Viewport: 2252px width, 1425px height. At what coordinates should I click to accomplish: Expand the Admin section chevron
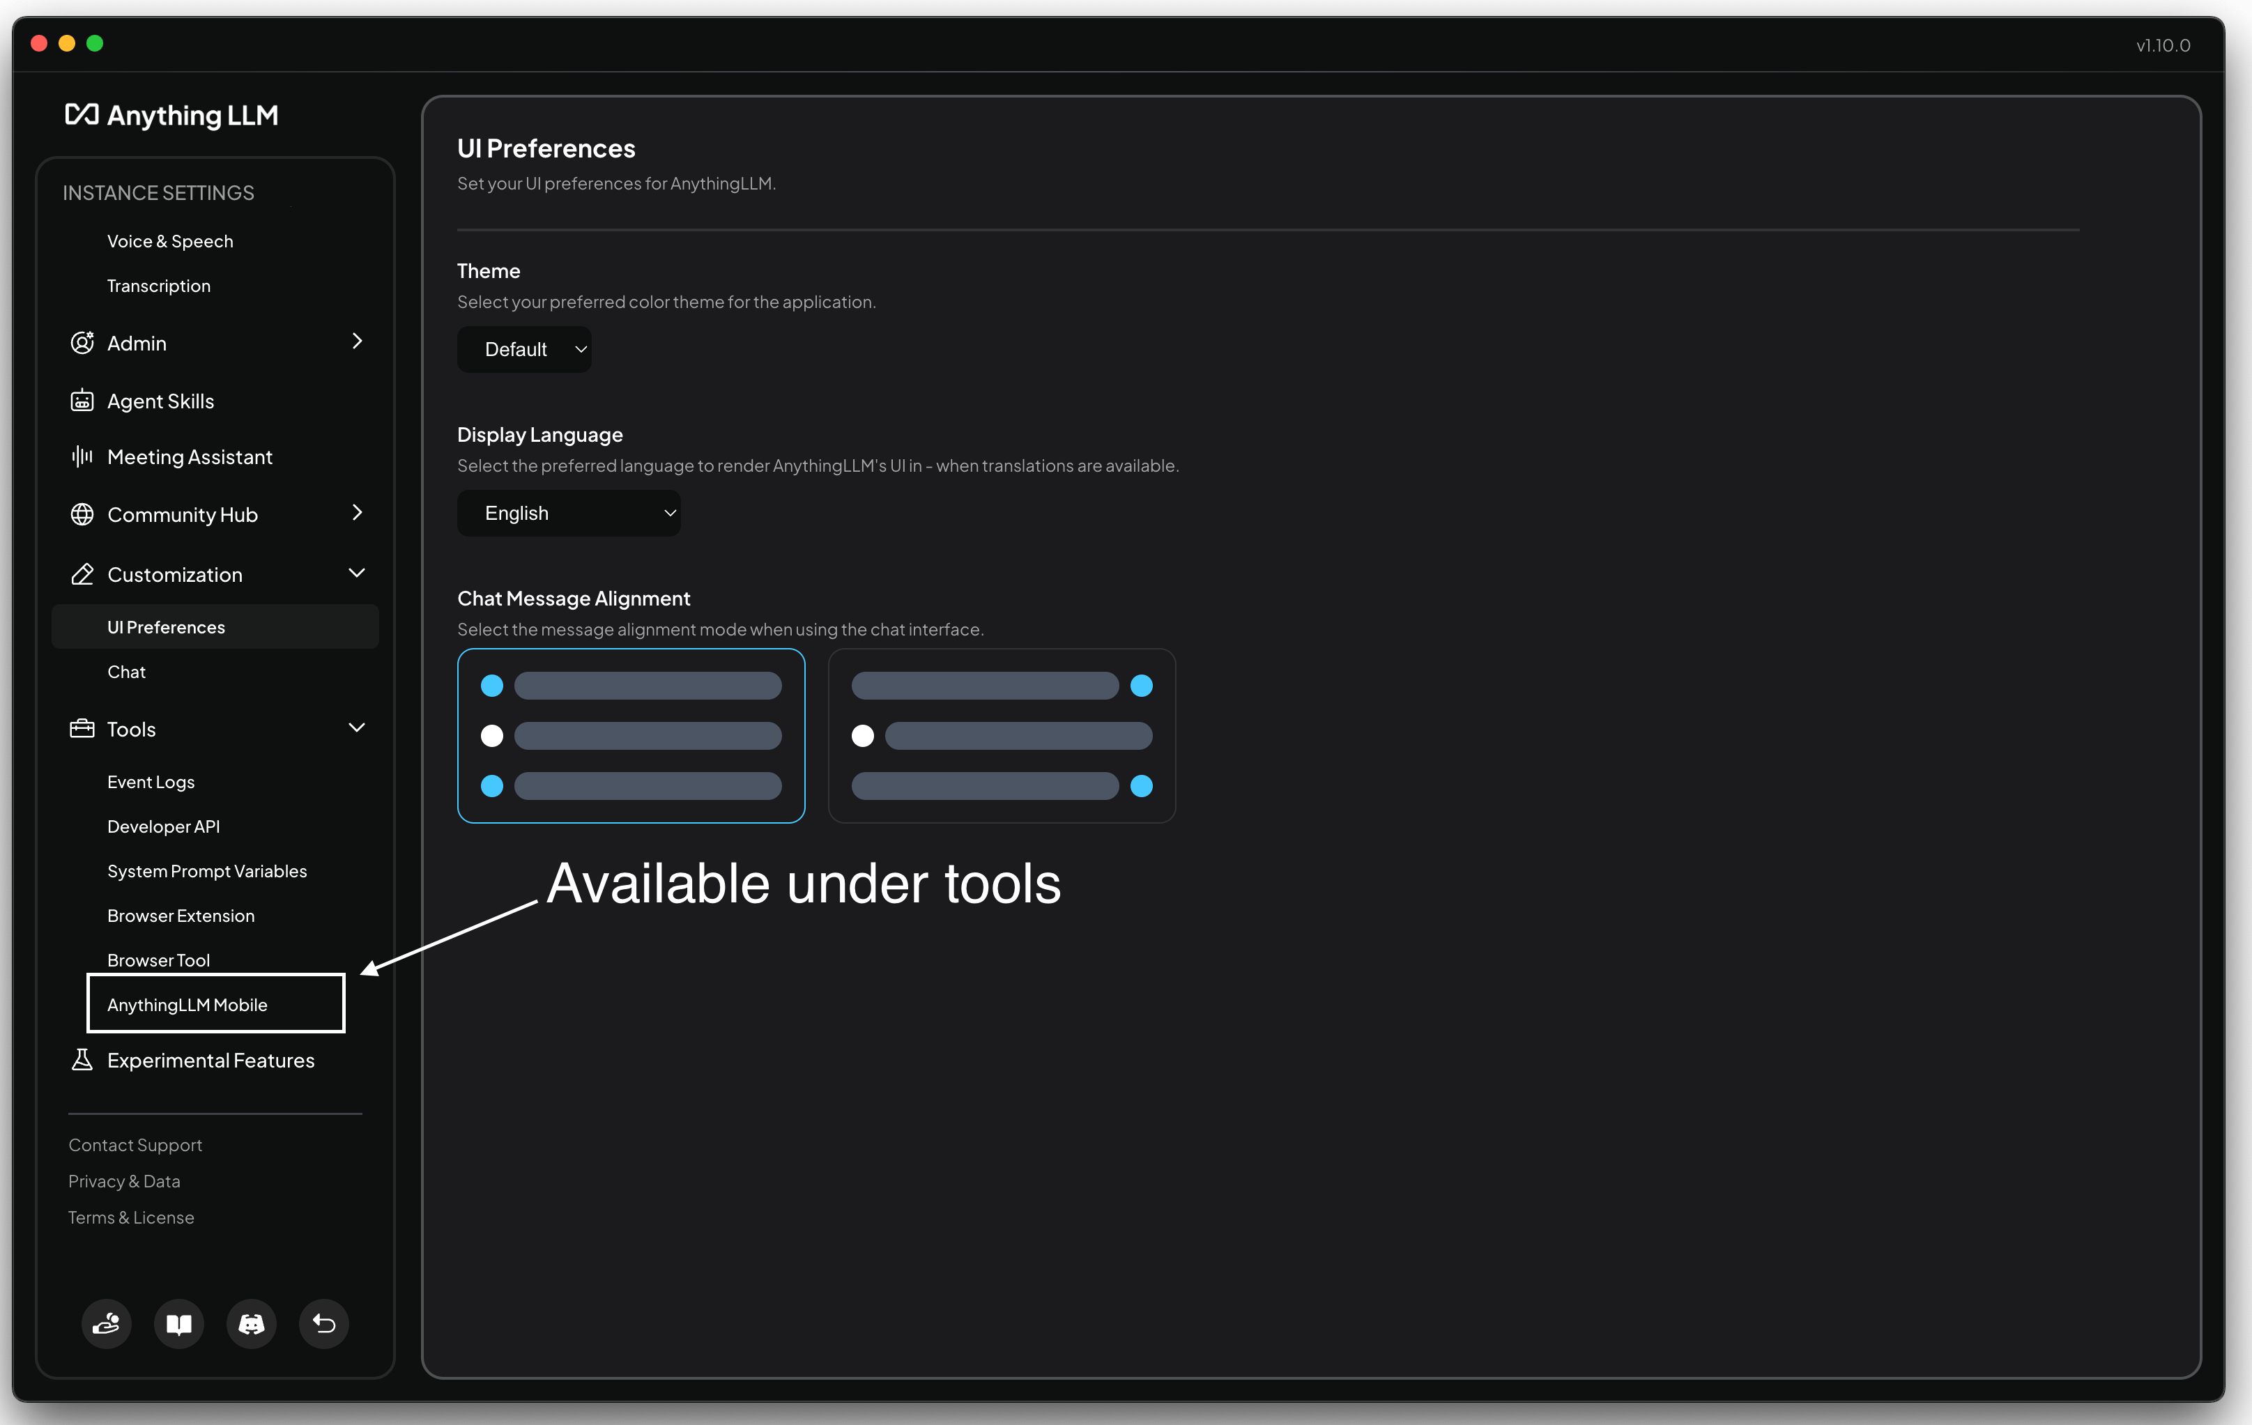[356, 341]
